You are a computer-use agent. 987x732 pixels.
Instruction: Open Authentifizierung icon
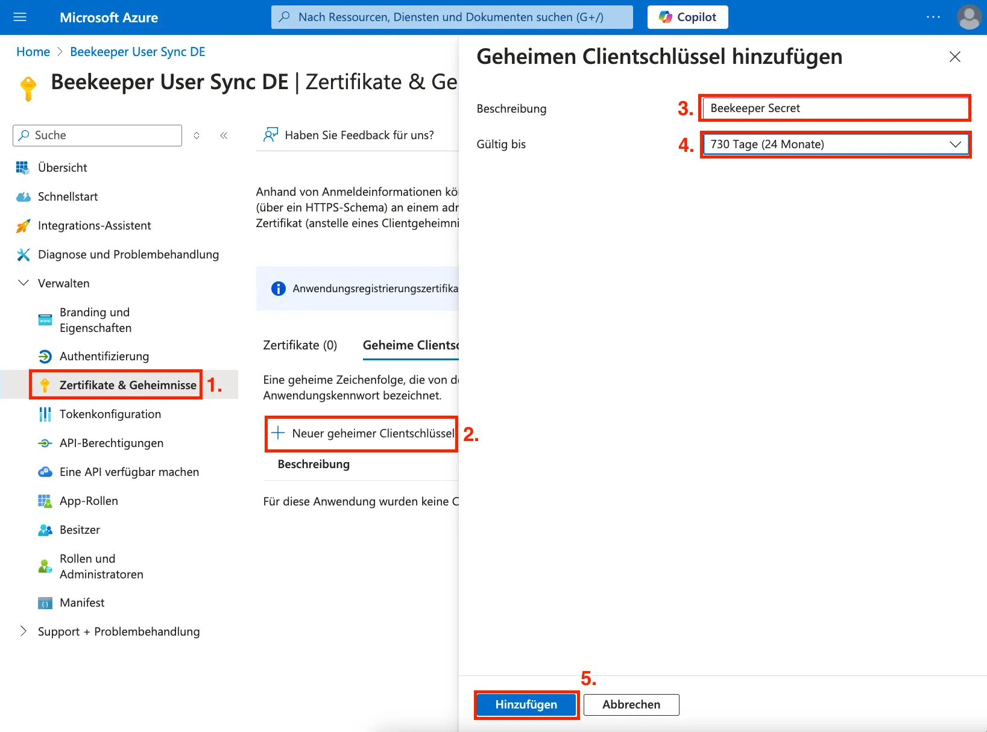click(x=45, y=357)
